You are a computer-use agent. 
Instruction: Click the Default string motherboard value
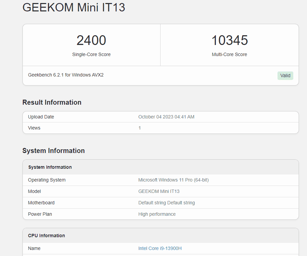coord(167,203)
